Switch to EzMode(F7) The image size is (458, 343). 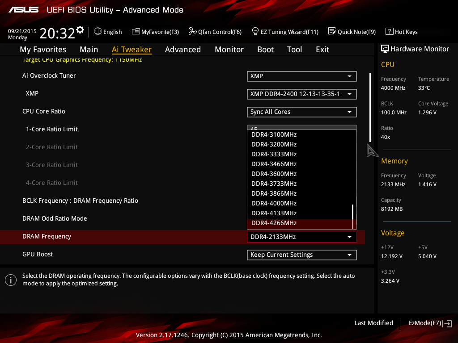pos(430,323)
